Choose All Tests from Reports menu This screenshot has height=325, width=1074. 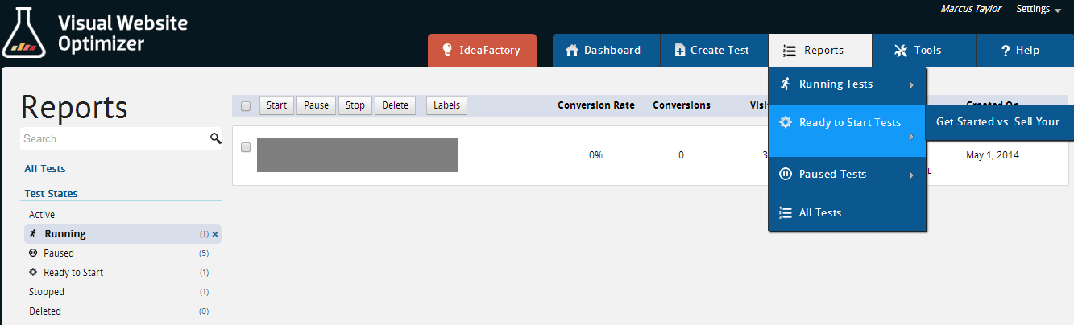click(x=847, y=212)
